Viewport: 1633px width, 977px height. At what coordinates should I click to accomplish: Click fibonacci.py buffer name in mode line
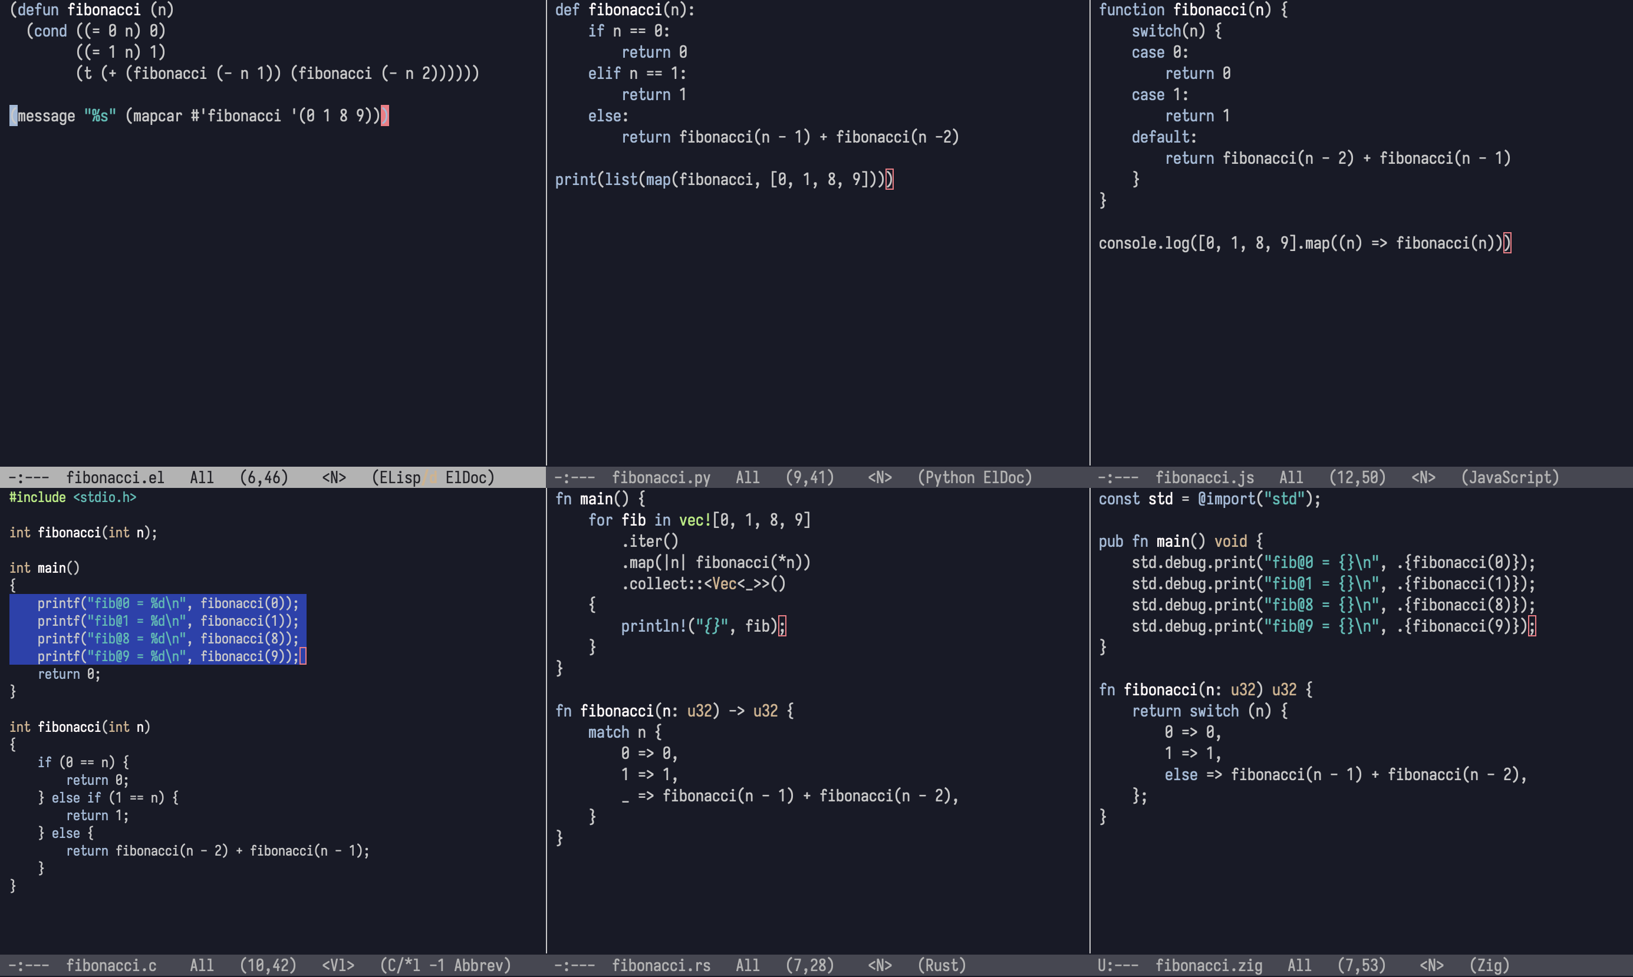coord(661,477)
